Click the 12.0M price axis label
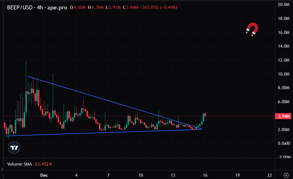The image size is (293, 179). 284,60
